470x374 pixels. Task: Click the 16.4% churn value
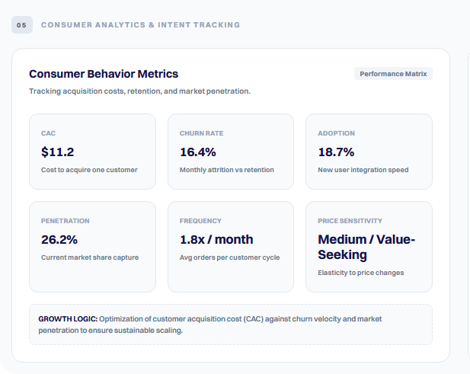(198, 152)
